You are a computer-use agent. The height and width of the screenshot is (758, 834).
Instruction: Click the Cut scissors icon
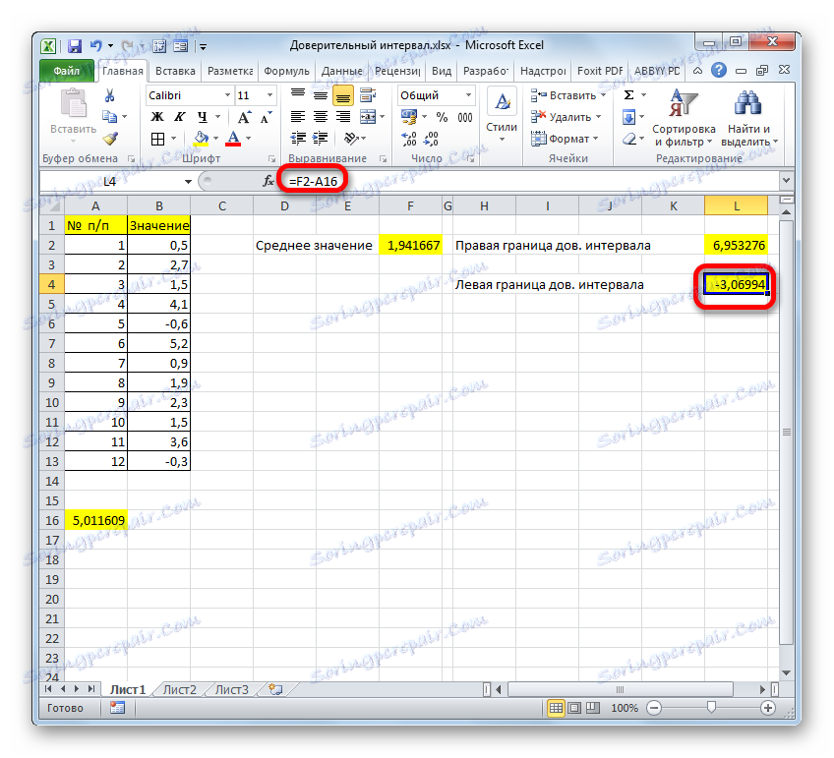109,95
